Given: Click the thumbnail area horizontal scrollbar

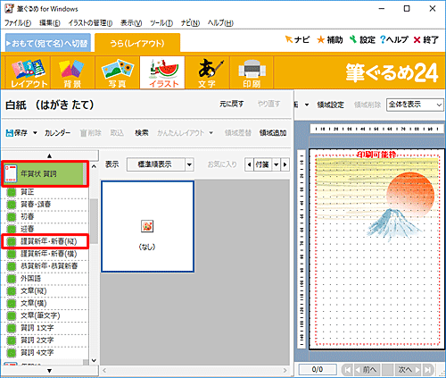Looking at the screenshot, I should (x=194, y=370).
